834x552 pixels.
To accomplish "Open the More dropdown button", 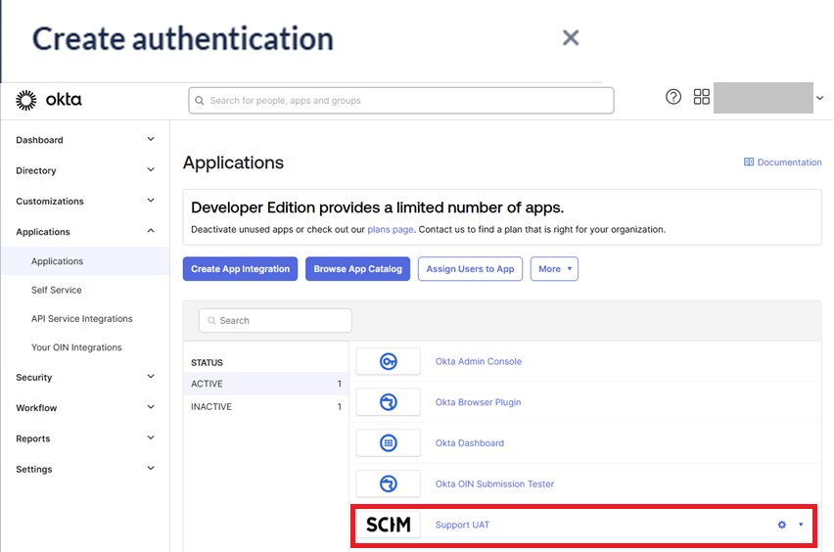I will pos(554,269).
